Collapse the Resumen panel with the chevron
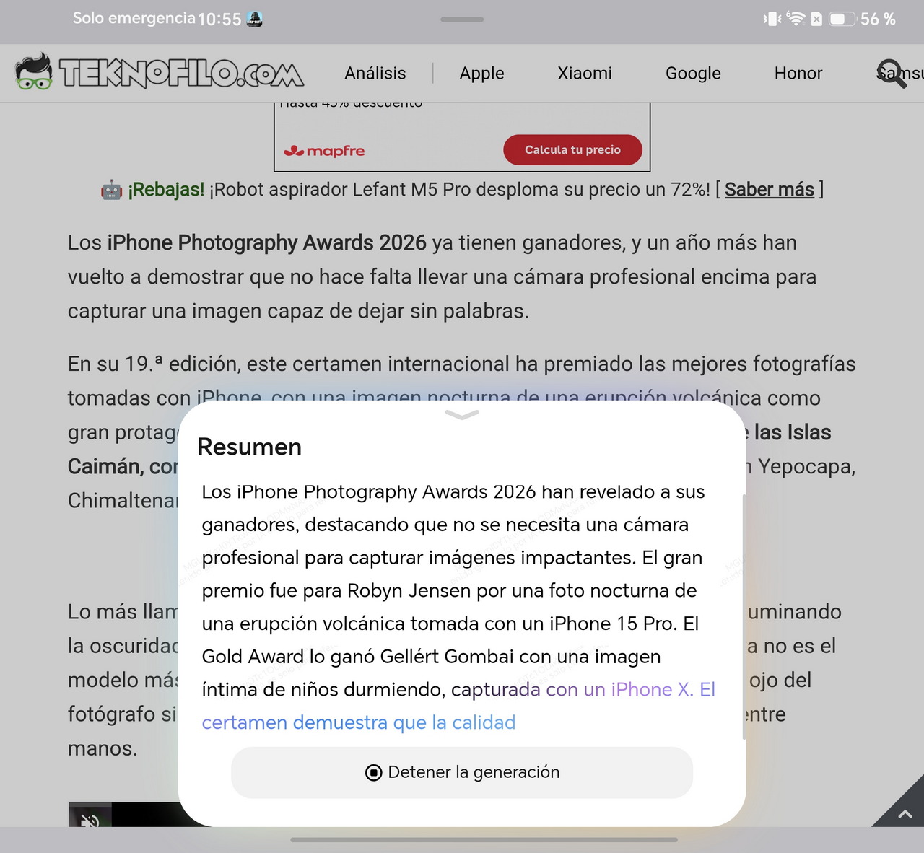This screenshot has width=924, height=853. 462,414
